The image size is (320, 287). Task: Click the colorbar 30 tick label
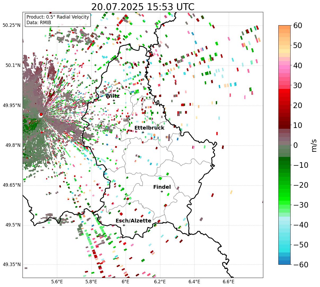click(x=297, y=85)
